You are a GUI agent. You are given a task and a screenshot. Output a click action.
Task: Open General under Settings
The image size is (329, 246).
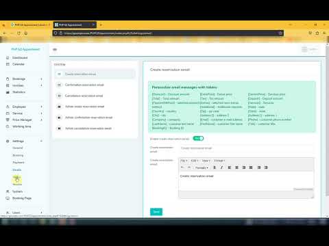pos(18,148)
